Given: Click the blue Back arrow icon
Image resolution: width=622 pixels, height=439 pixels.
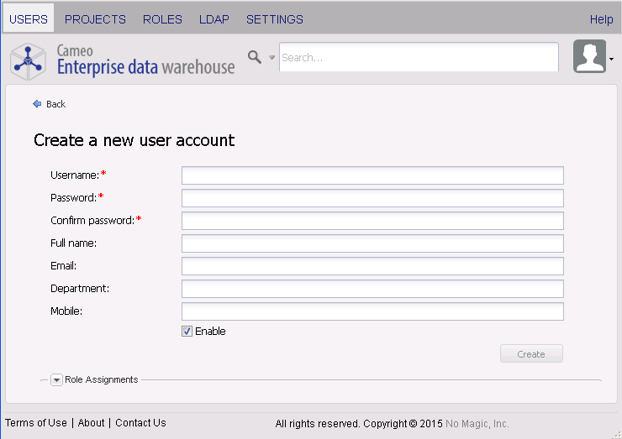Looking at the screenshot, I should pos(37,104).
